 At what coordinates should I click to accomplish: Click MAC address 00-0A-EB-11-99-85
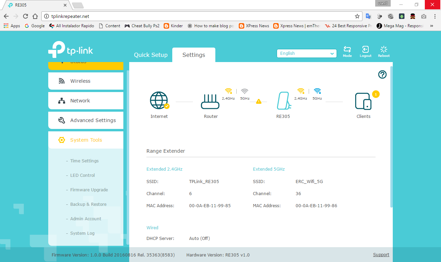pos(210,205)
